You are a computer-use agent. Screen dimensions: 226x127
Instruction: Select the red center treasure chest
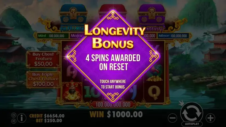[x=113, y=9]
